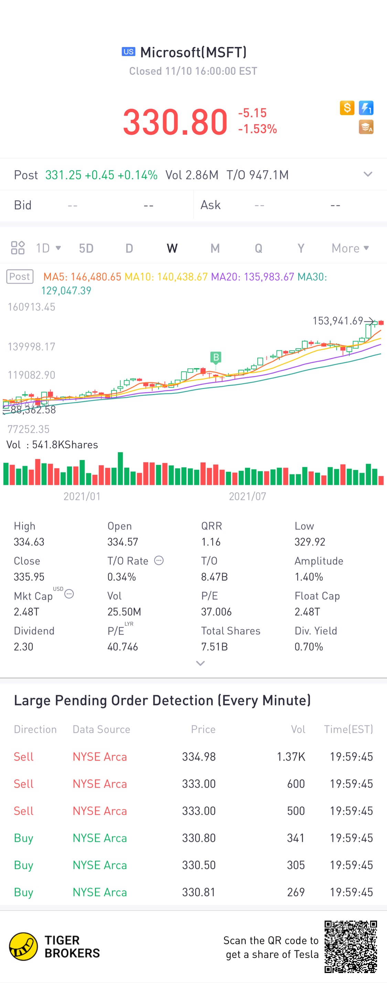
Task: Tap the tallest green volume bar
Action: pyautogui.click(x=120, y=468)
